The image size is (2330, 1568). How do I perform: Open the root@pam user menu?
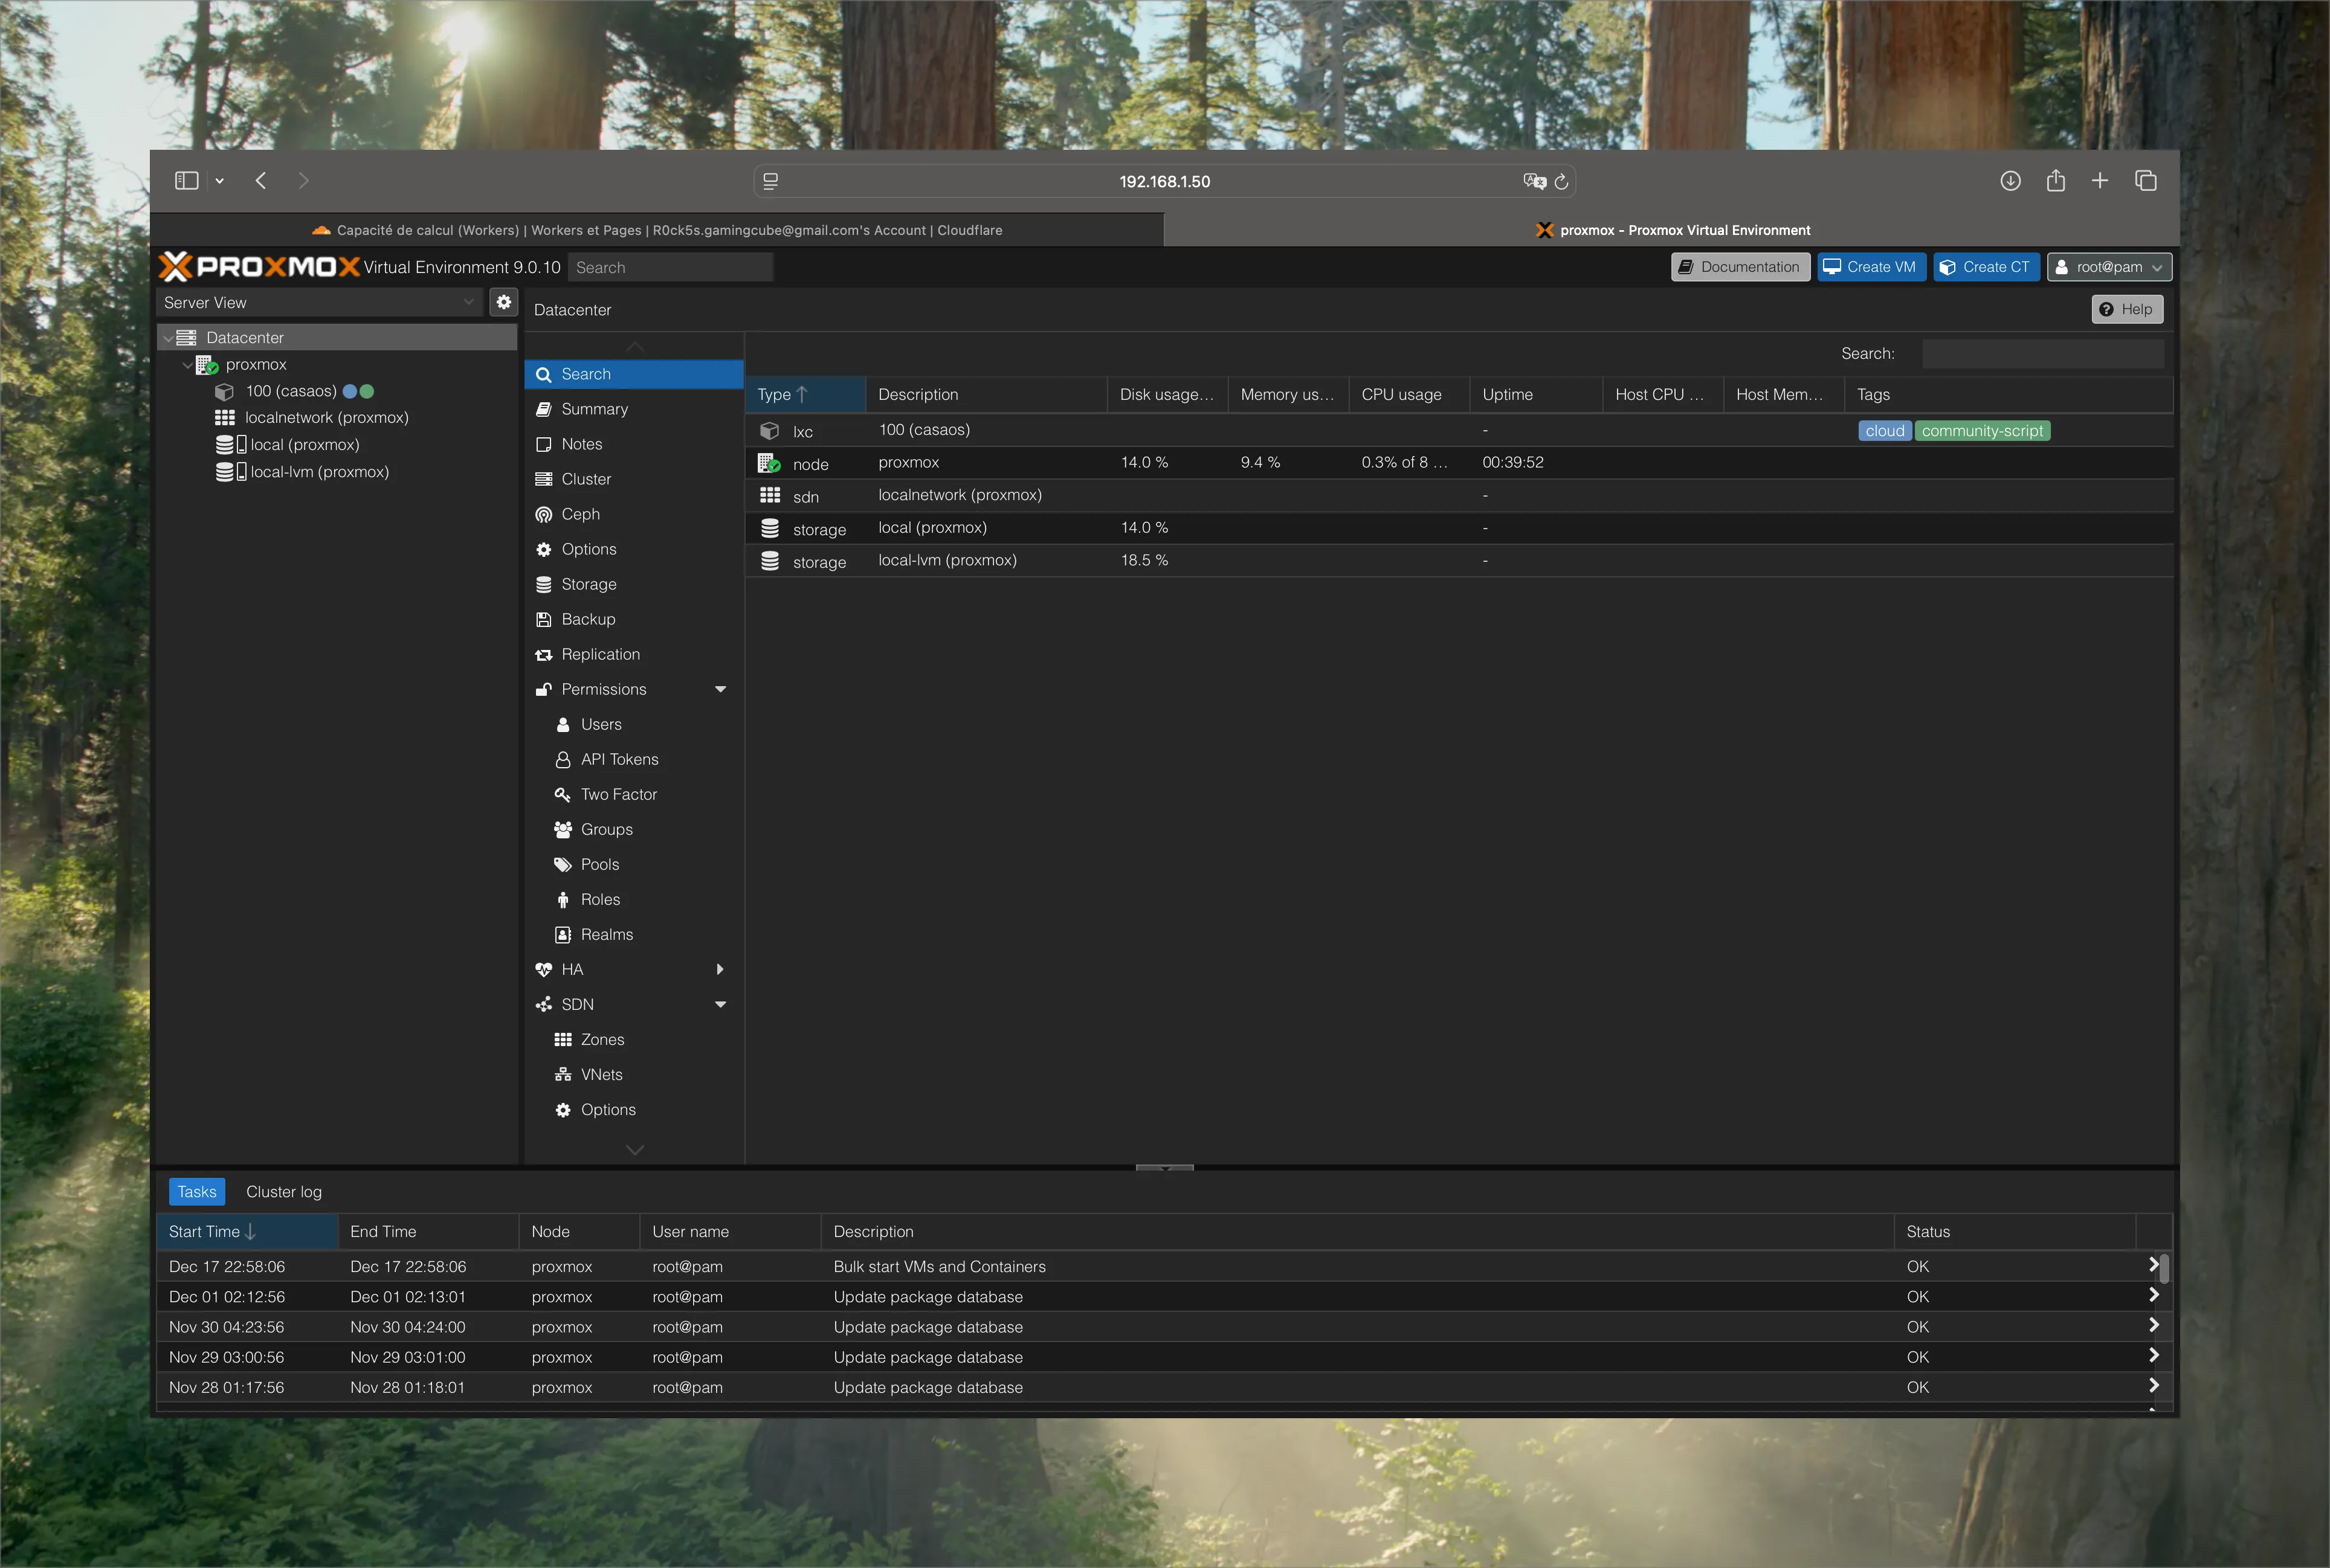2109,267
